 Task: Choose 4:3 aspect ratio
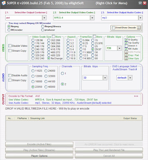coord(68,46)
